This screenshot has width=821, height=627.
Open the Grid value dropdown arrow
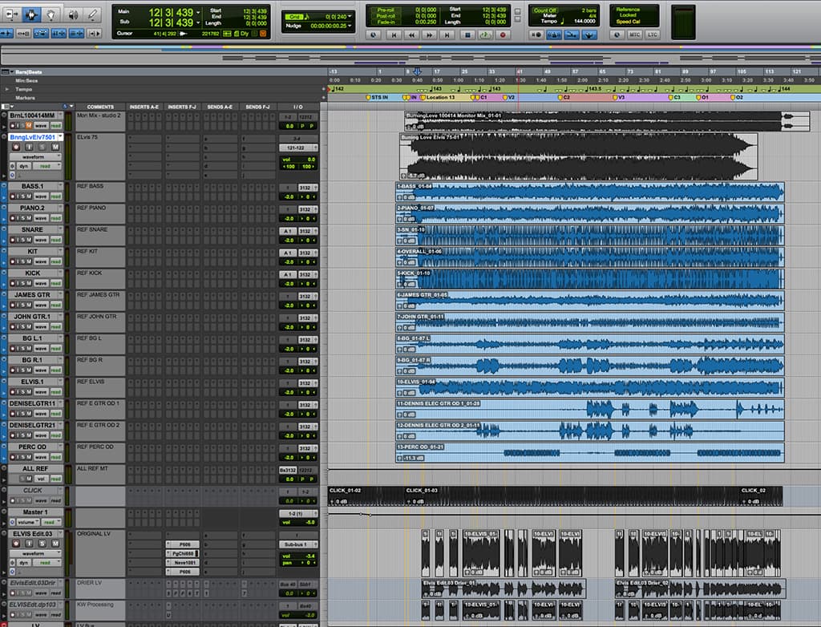pyautogui.click(x=350, y=17)
